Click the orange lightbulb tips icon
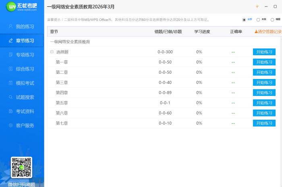The image size is (282, 187). pyautogui.click(x=257, y=6)
